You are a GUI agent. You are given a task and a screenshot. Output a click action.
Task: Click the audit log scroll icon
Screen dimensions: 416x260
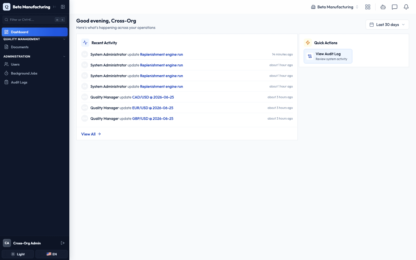pyautogui.click(x=310, y=56)
